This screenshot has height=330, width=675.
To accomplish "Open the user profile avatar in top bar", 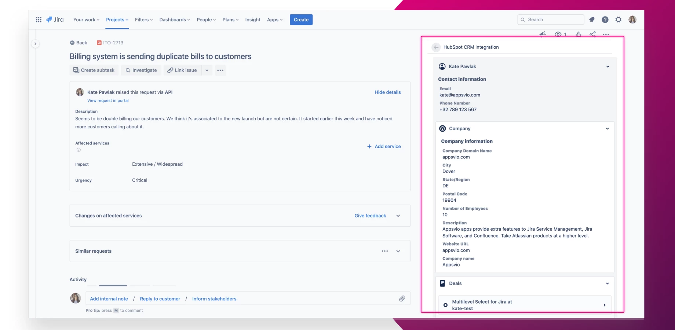I will pyautogui.click(x=632, y=20).
